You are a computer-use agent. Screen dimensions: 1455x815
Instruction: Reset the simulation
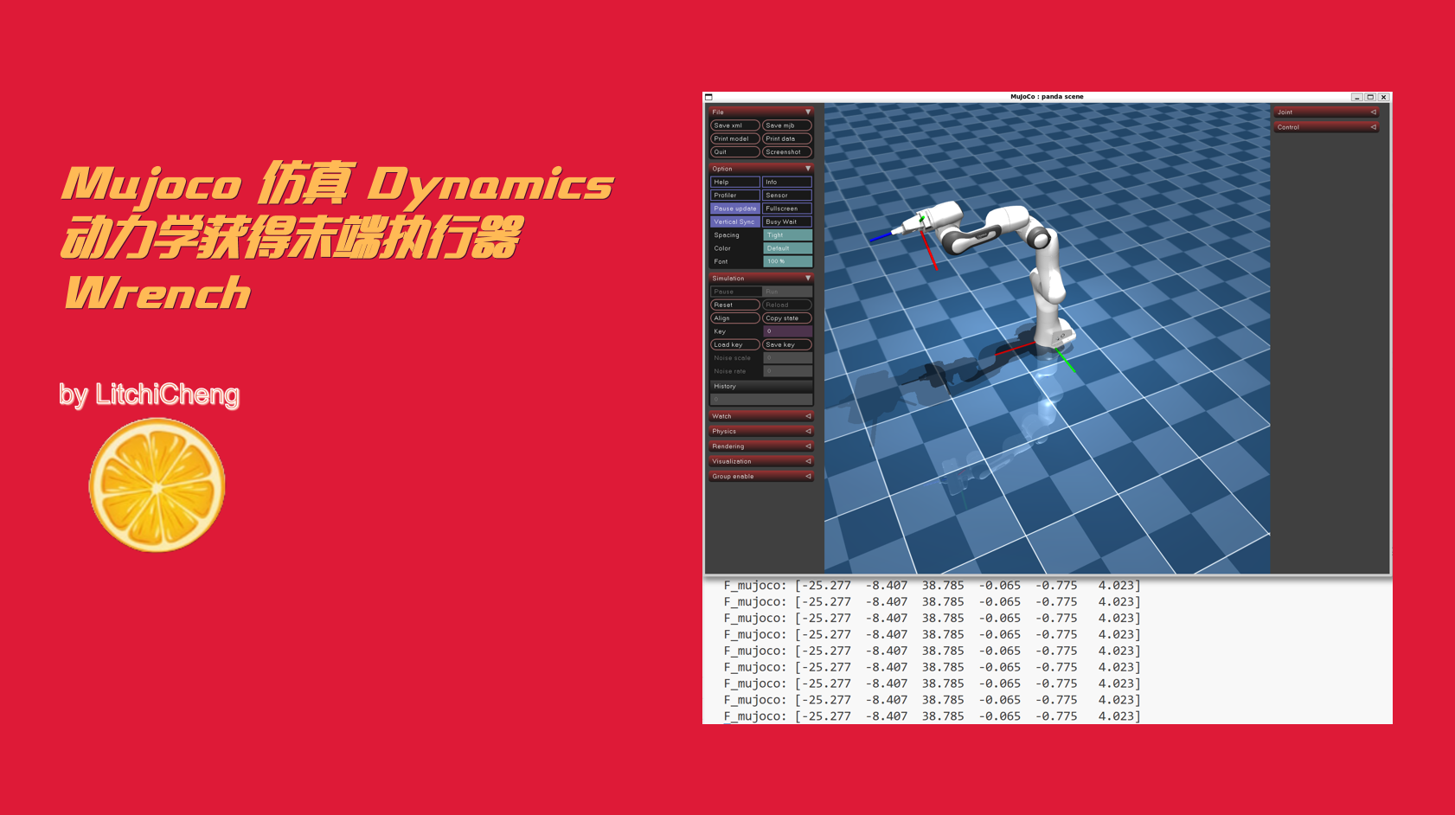(x=734, y=305)
